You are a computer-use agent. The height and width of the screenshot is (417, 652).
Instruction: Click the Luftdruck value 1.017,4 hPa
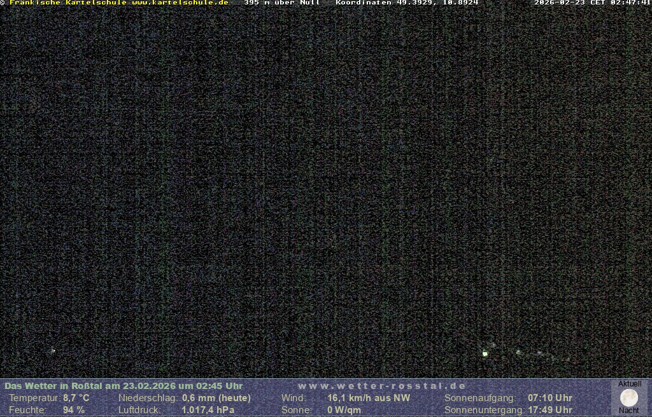click(x=208, y=410)
